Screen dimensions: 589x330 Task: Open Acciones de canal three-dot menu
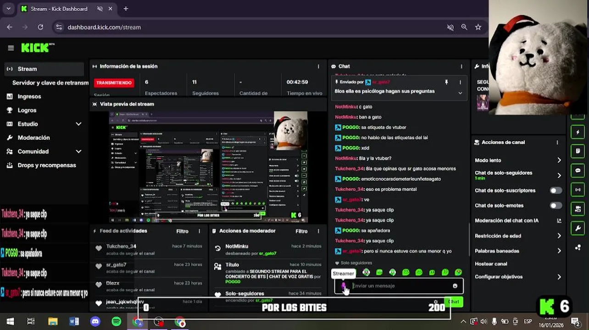pyautogui.click(x=557, y=142)
